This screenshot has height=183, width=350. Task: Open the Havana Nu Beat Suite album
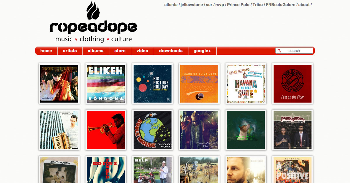click(246, 84)
